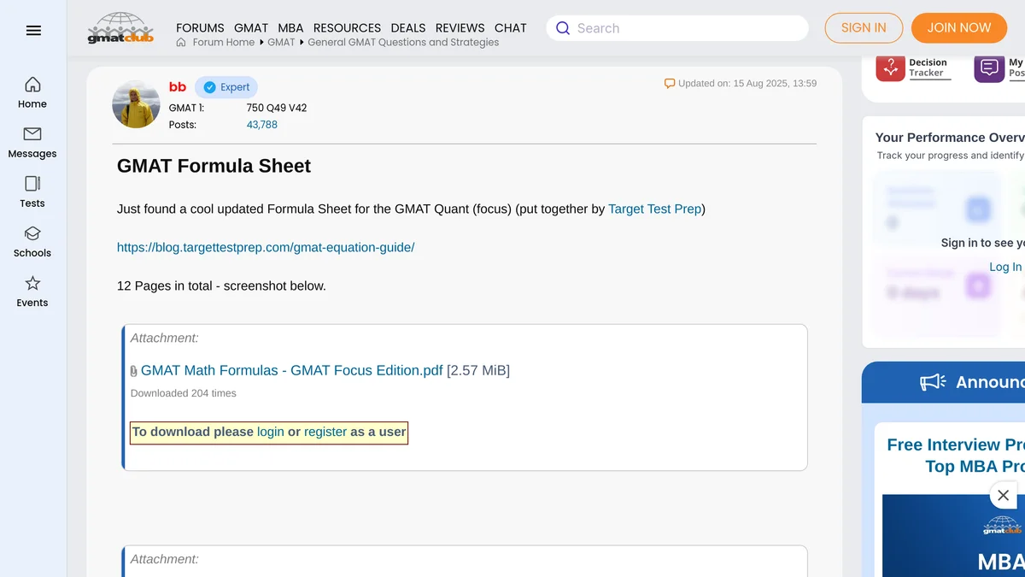Close the MBA ad popup
1025x577 pixels.
click(x=1004, y=495)
